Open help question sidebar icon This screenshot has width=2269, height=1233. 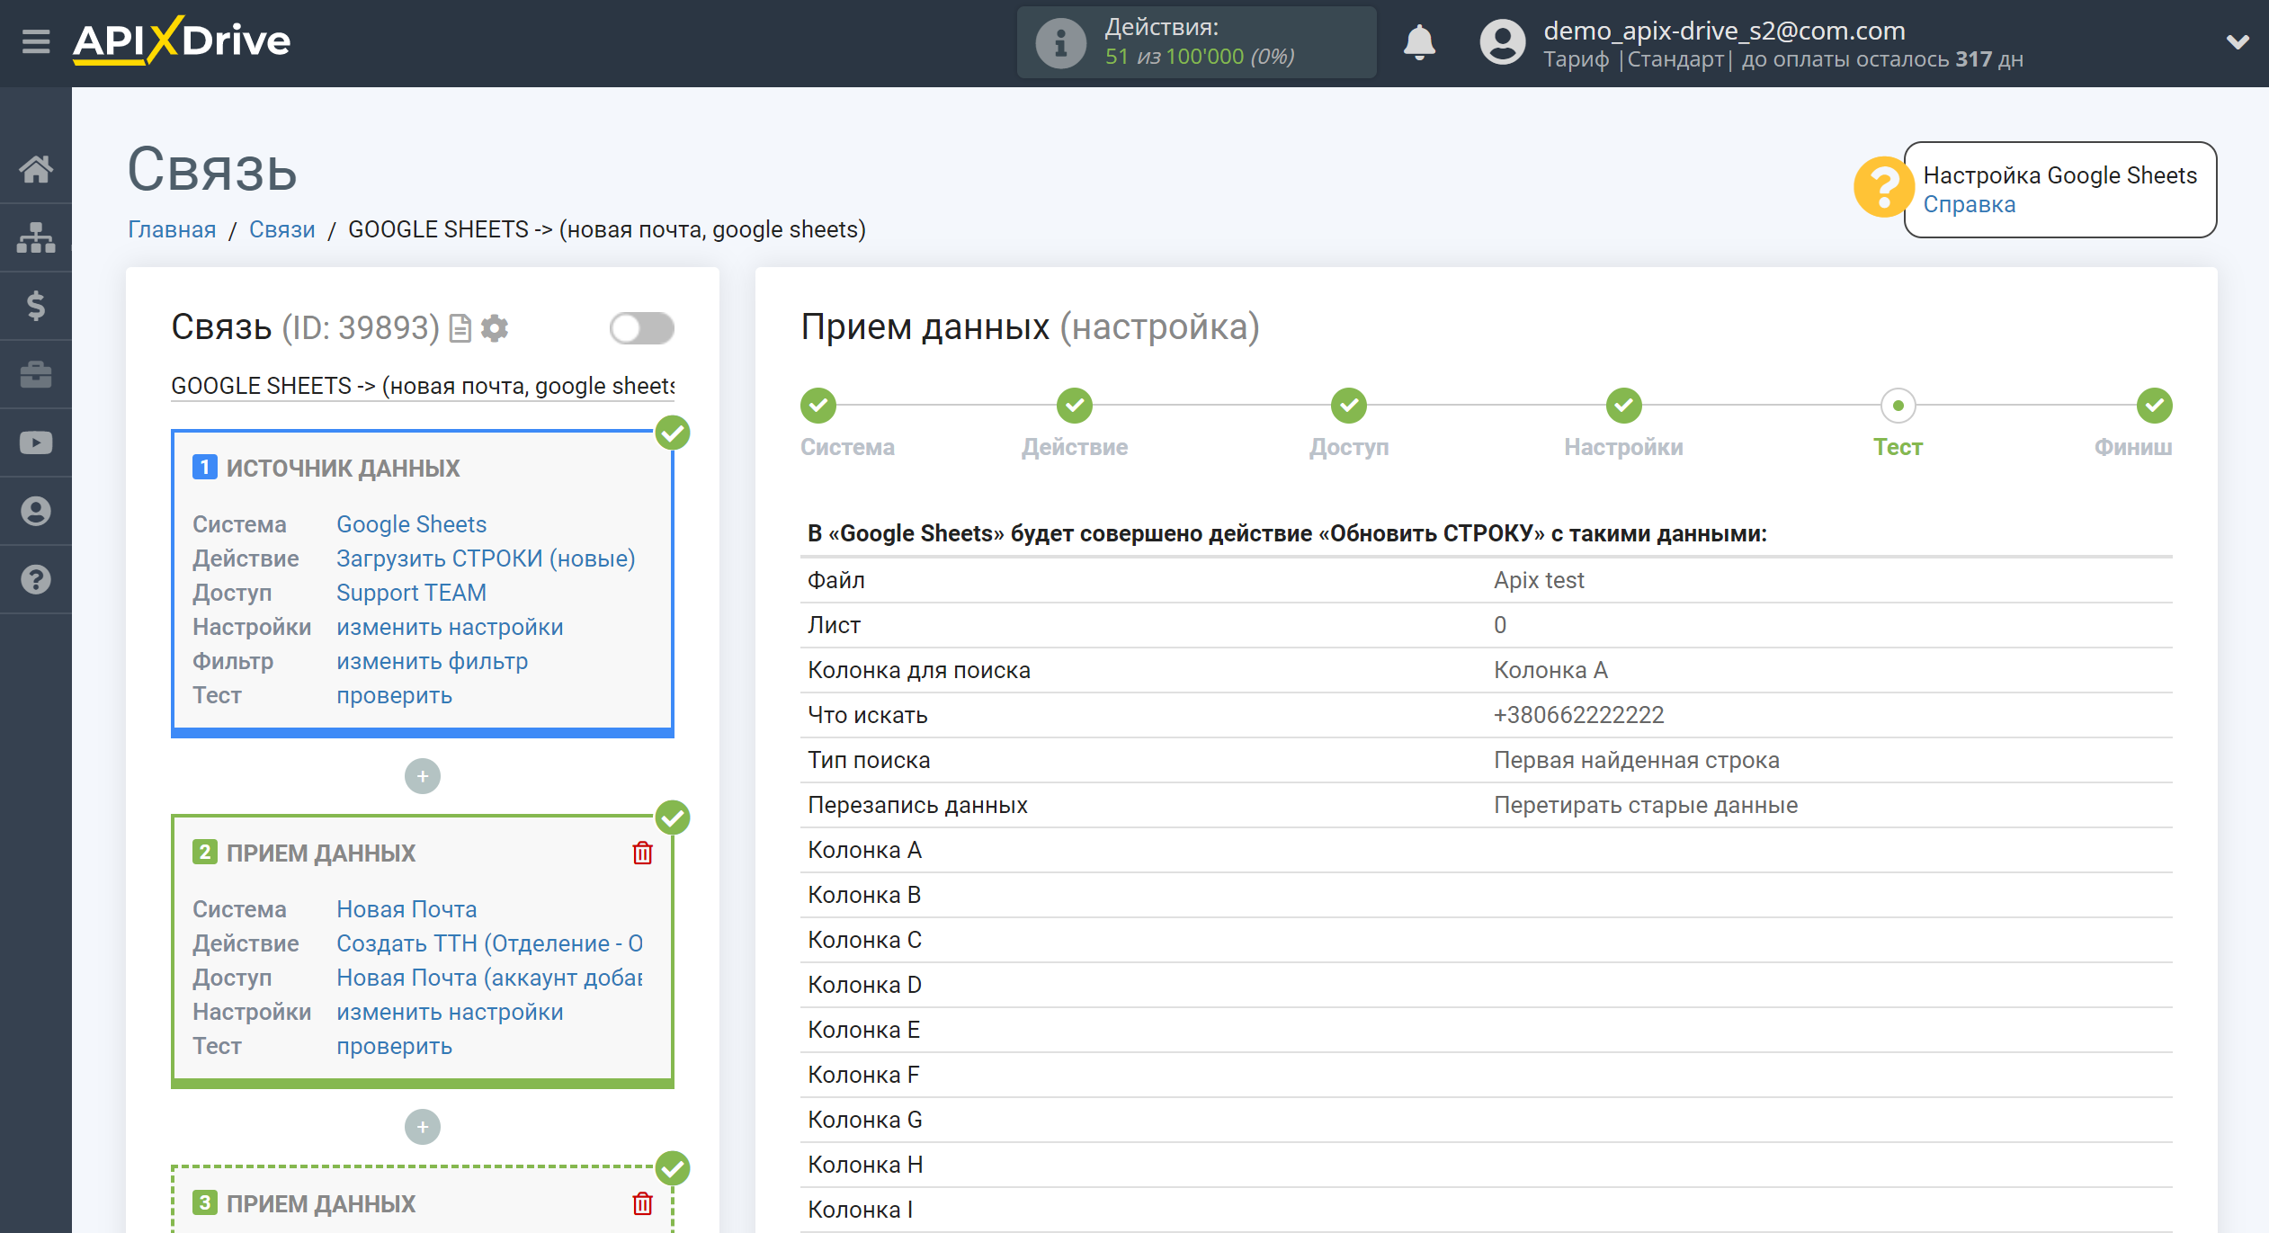[x=36, y=579]
